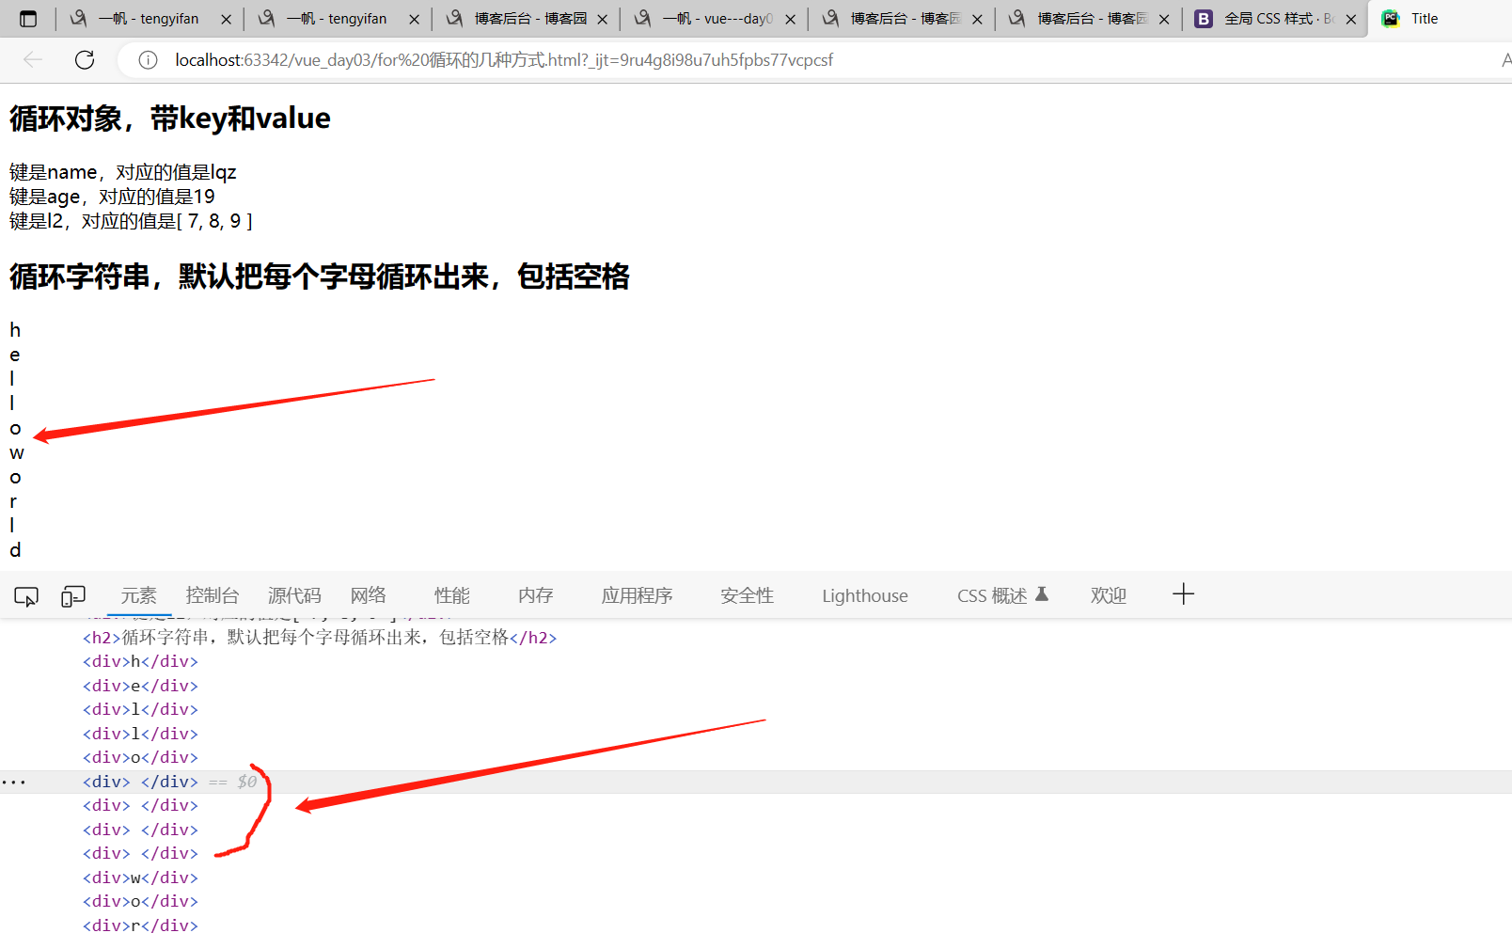Select the h2 element row in DOM tree
Viewport: 1512px width, 933px height.
click(x=320, y=638)
